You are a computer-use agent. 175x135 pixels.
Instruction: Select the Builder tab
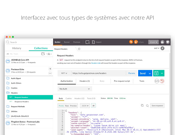click(58, 42)
